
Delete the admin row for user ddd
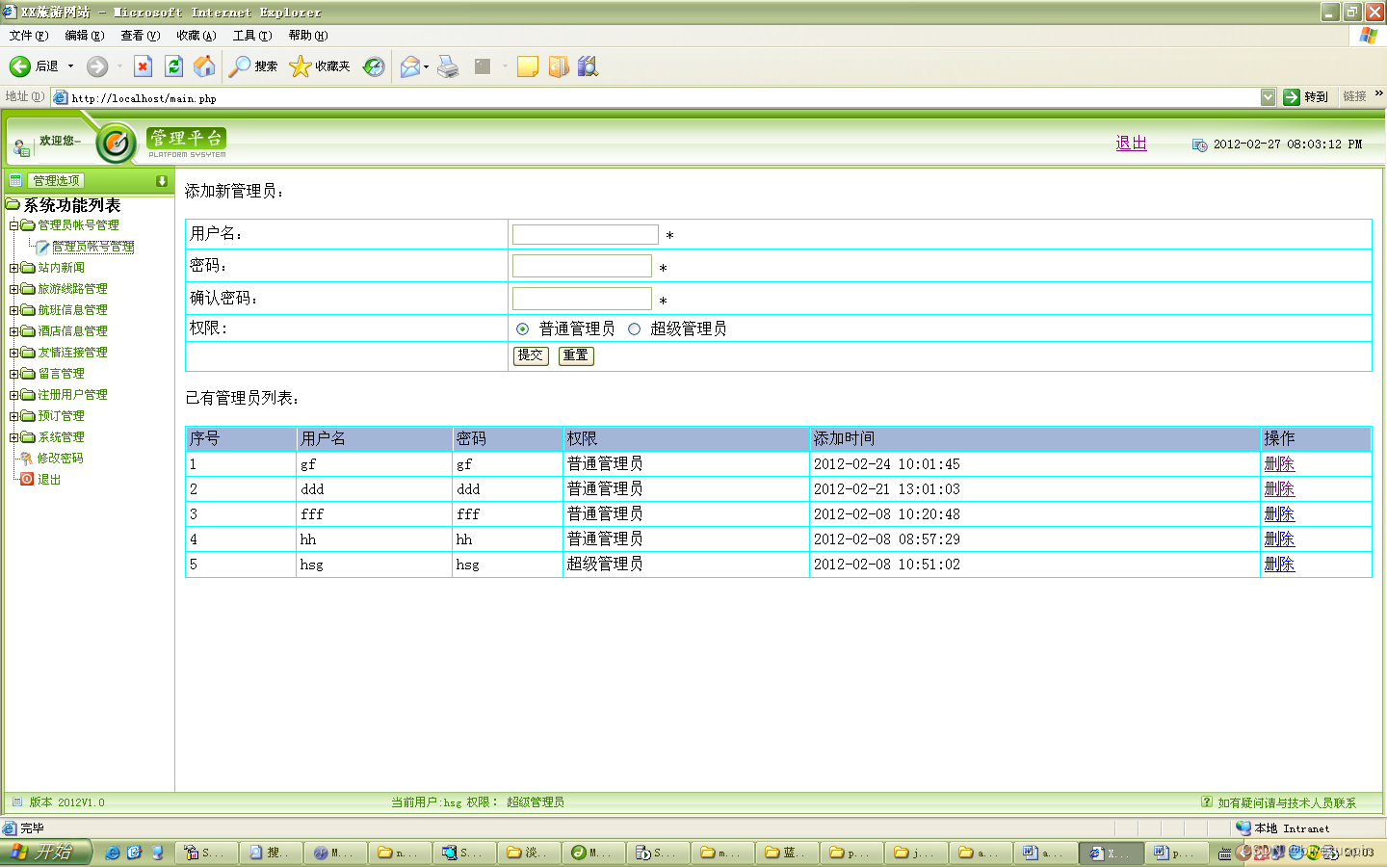(x=1279, y=489)
